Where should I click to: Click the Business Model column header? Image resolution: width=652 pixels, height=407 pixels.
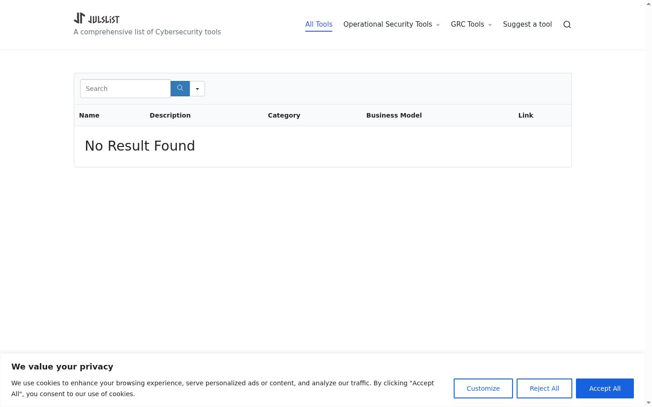click(394, 115)
